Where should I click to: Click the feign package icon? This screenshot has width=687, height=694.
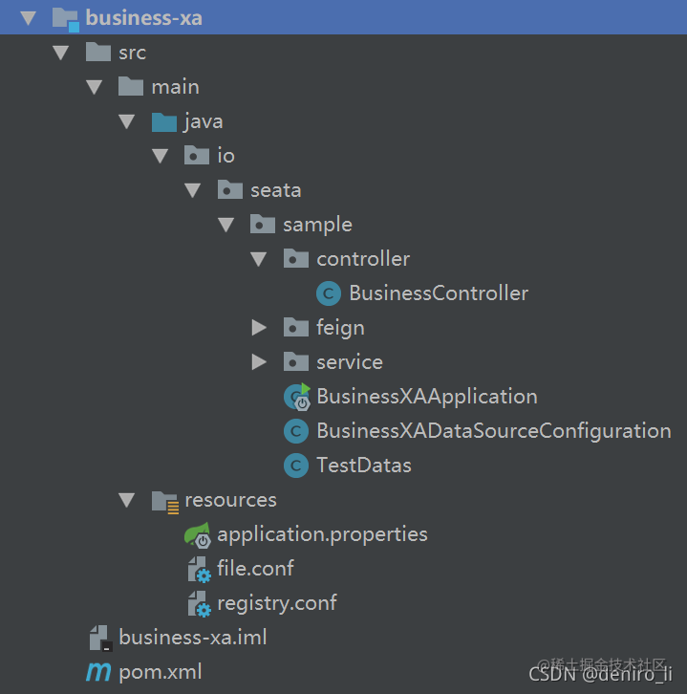click(x=296, y=327)
